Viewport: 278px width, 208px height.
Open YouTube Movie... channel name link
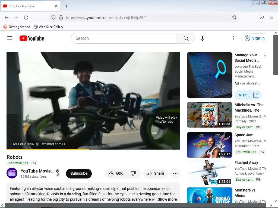(x=37, y=171)
